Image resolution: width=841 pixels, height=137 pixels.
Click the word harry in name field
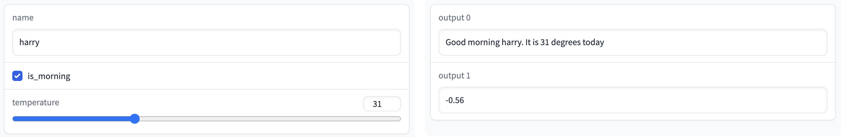[29, 42]
